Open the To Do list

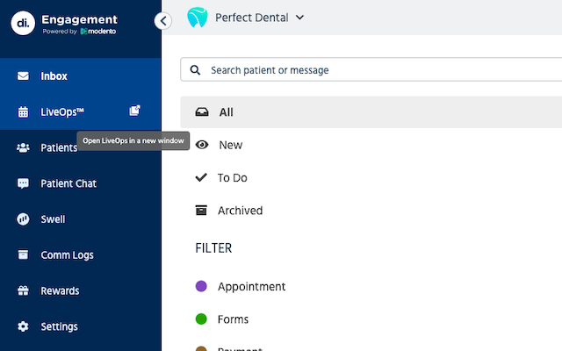(x=232, y=177)
